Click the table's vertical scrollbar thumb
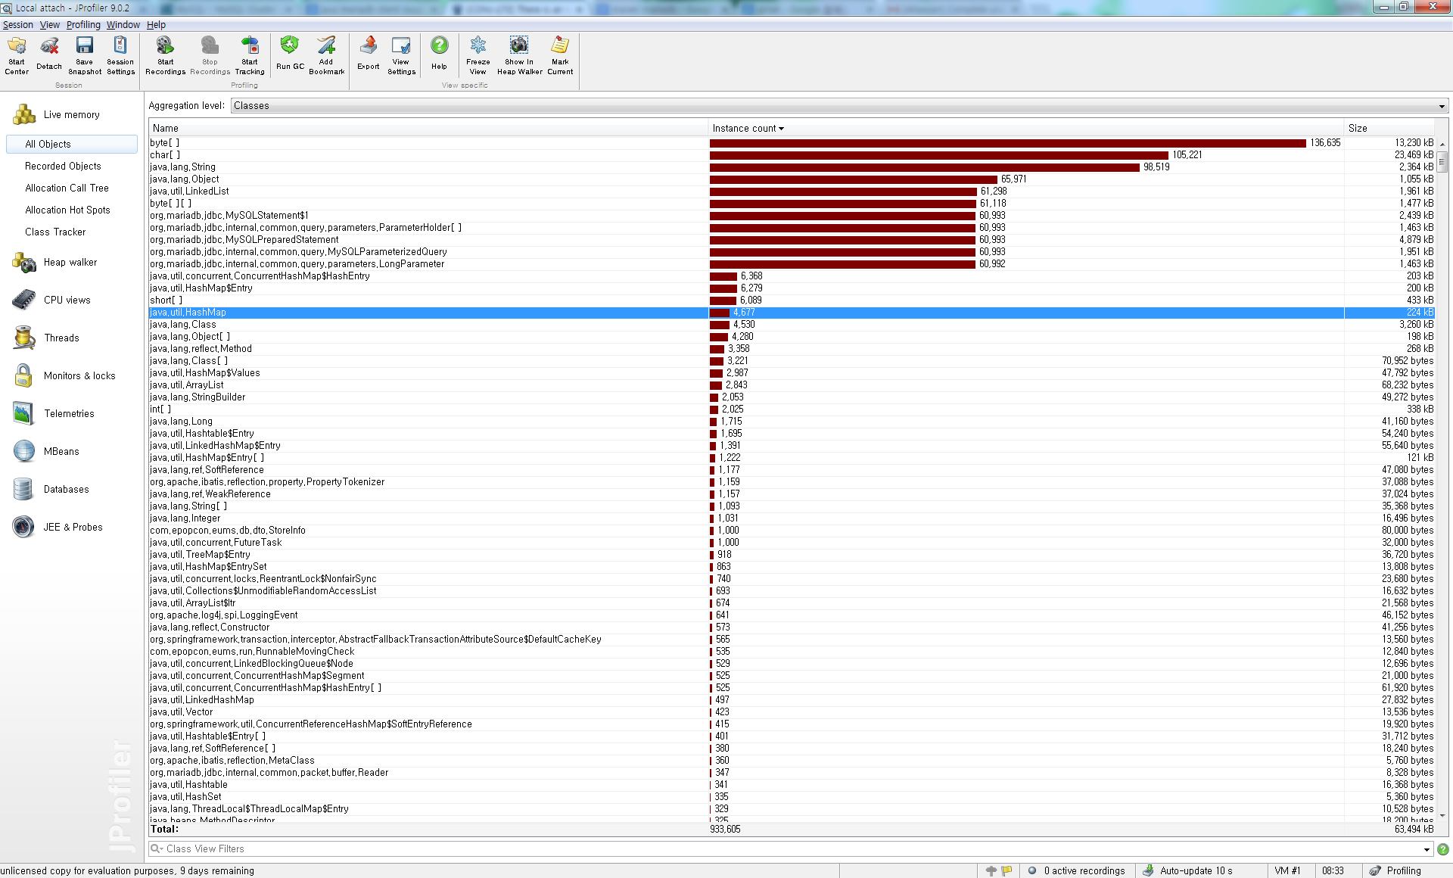 (1442, 160)
